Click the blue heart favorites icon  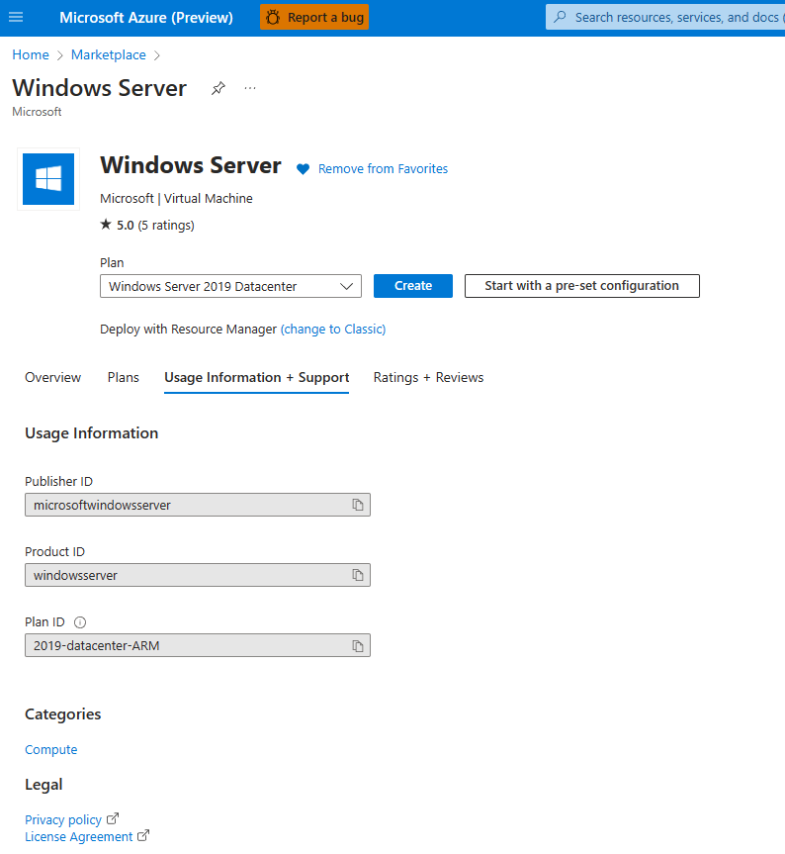pyautogui.click(x=303, y=169)
